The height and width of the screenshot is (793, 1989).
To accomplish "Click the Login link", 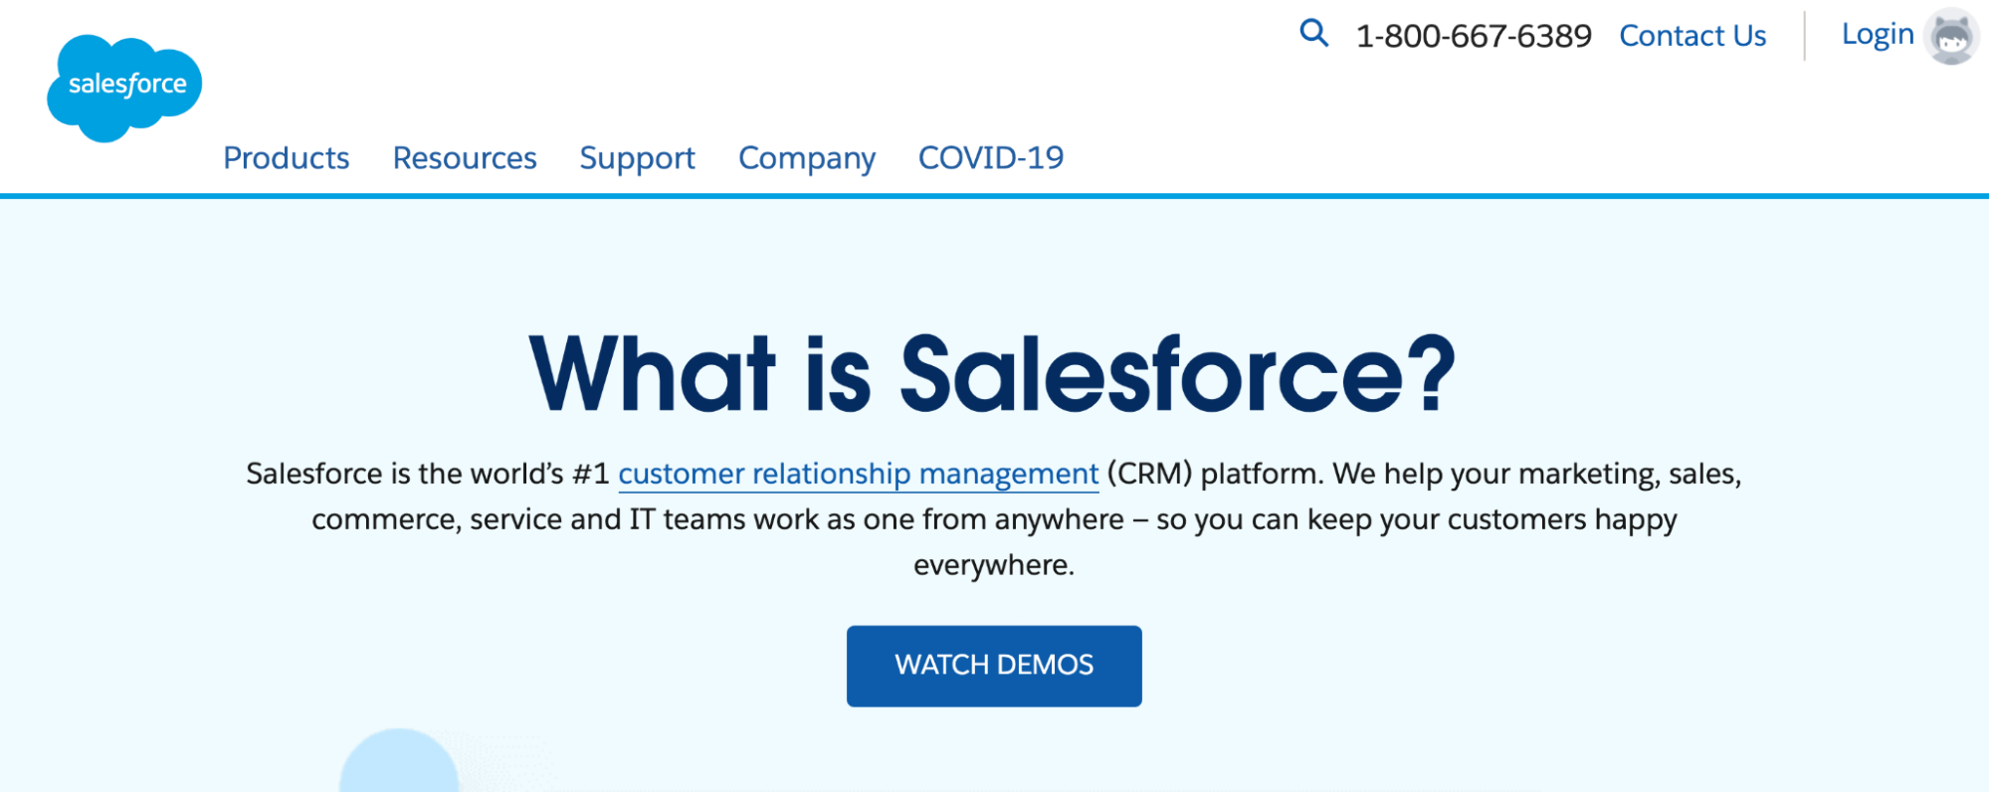I will pyautogui.click(x=1878, y=34).
